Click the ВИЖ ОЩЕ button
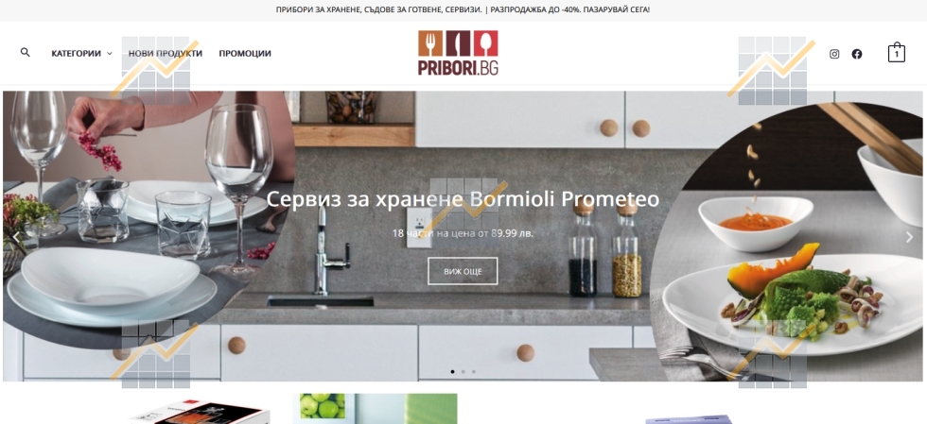The image size is (927, 424). (463, 271)
